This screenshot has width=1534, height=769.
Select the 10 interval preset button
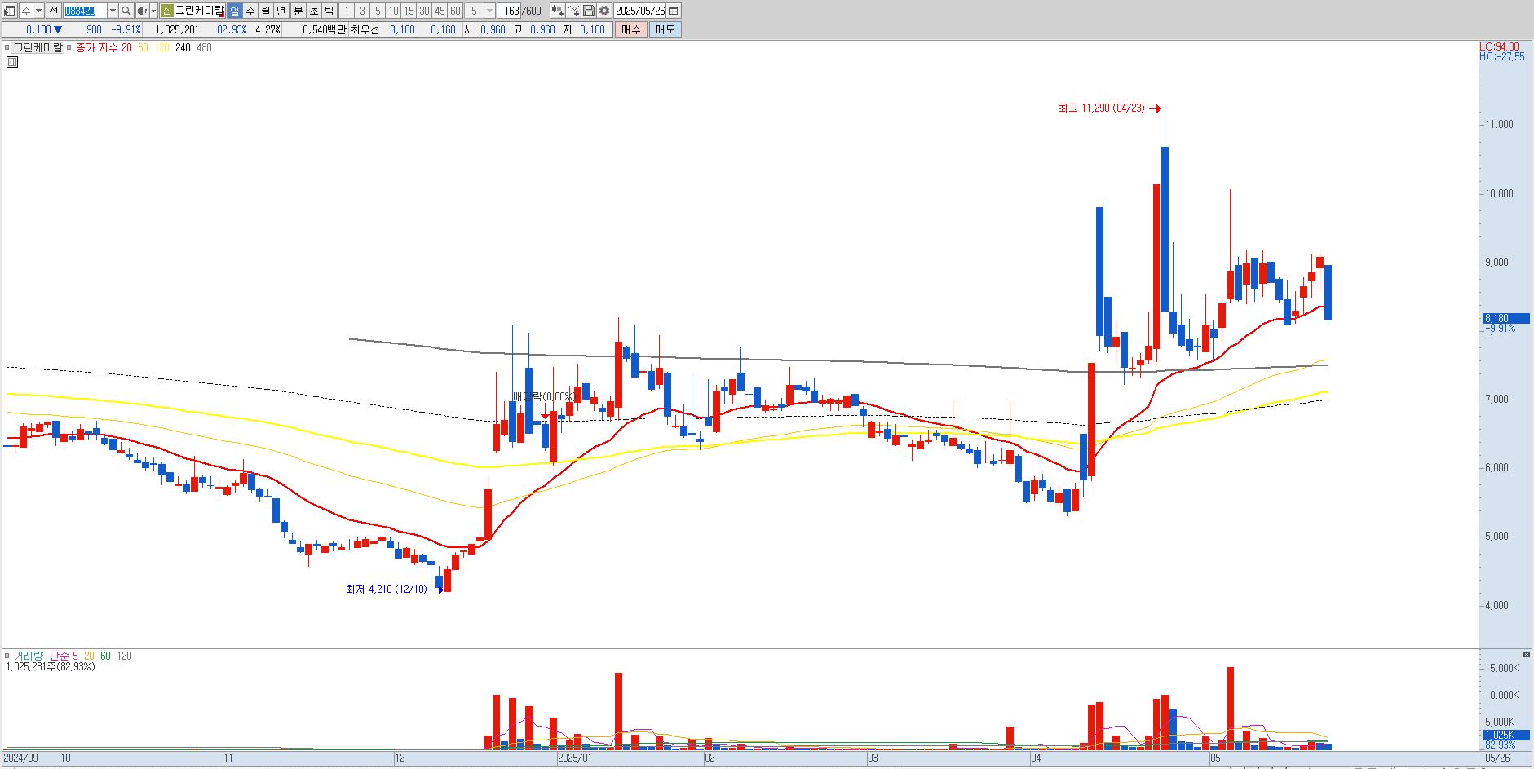click(393, 11)
